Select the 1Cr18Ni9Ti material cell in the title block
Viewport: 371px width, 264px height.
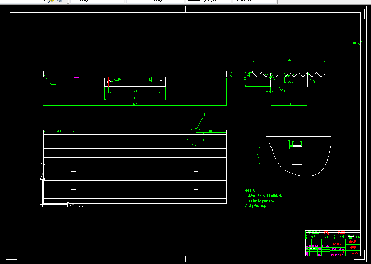(337, 243)
